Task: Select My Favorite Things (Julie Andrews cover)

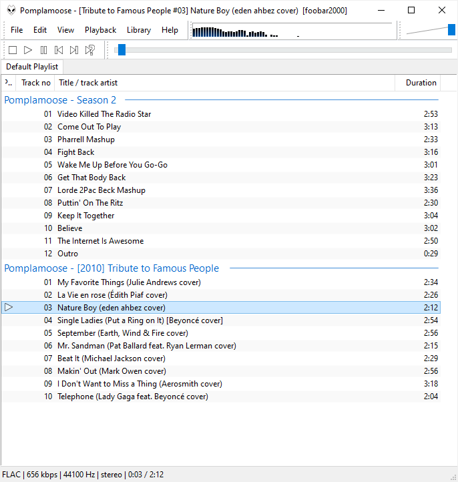Action: 221,282
